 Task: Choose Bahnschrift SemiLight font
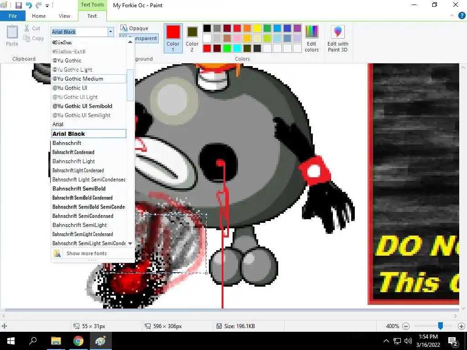click(x=89, y=225)
